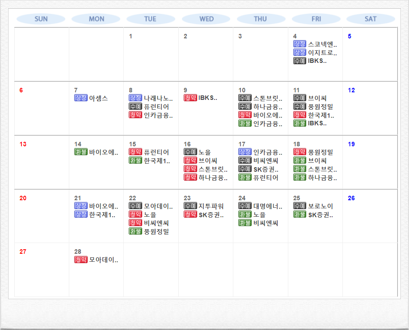The image size is (409, 330).
Task: Open 비씨엔씨 entry on day 24
Action: pos(266,223)
